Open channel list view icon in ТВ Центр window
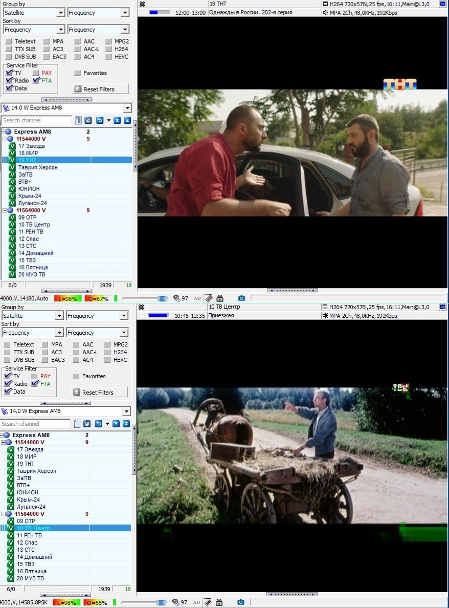 [77, 424]
